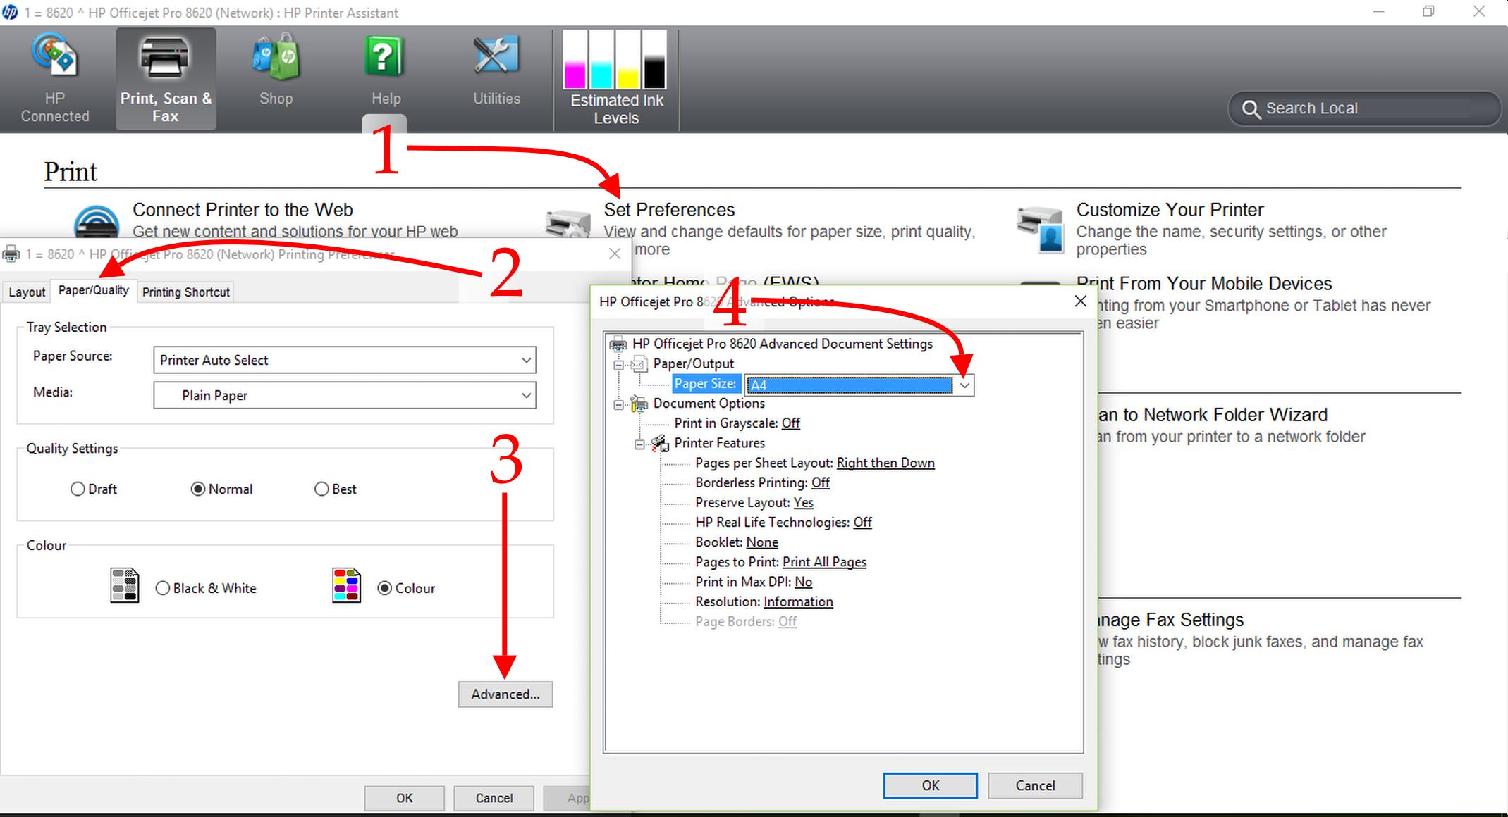Collapse the Printer Features tree node

pos(639,444)
